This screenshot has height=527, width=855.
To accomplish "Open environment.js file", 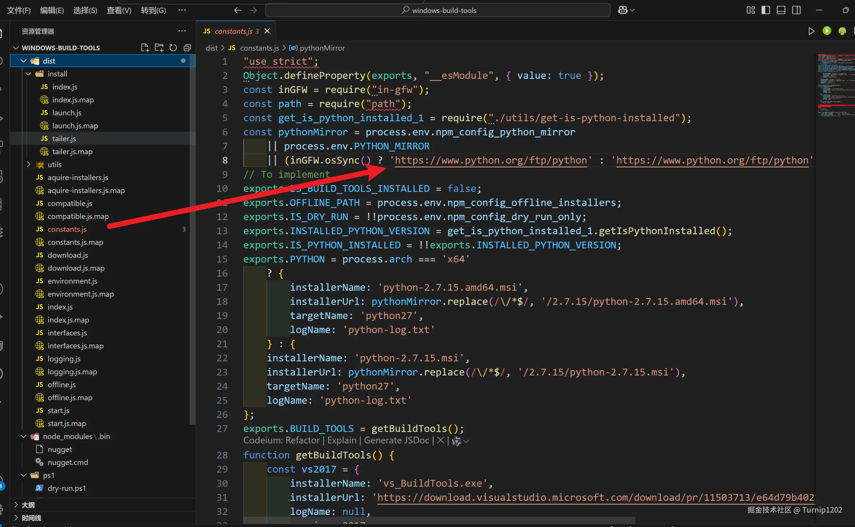I will 72,281.
